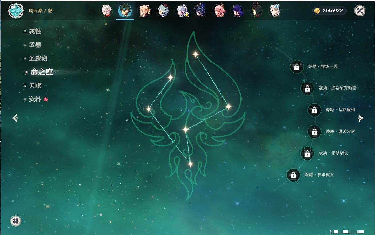The height and width of the screenshot is (235, 375).
Task: Click the rightmost star of the constellation
Action: click(229, 106)
